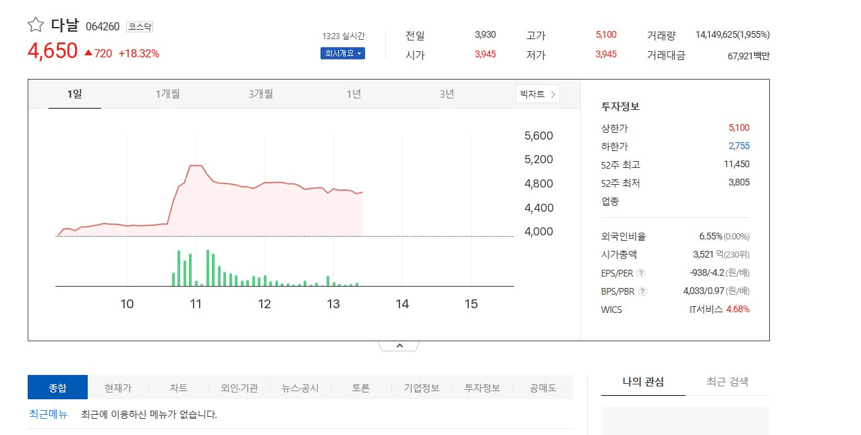This screenshot has width=861, height=435.
Task: Click the price line peak near 11 o'clock
Action: [x=196, y=165]
